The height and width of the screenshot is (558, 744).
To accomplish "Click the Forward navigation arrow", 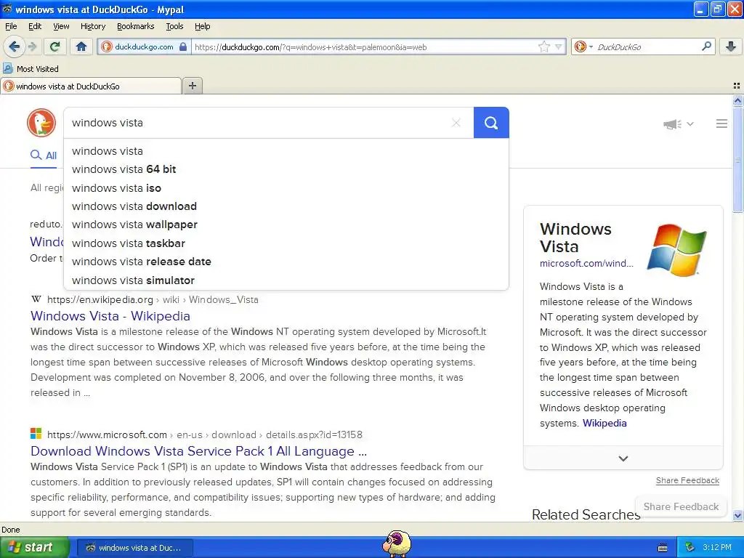I will (32, 46).
